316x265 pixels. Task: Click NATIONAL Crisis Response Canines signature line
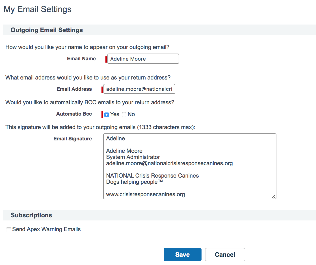[x=152, y=176]
